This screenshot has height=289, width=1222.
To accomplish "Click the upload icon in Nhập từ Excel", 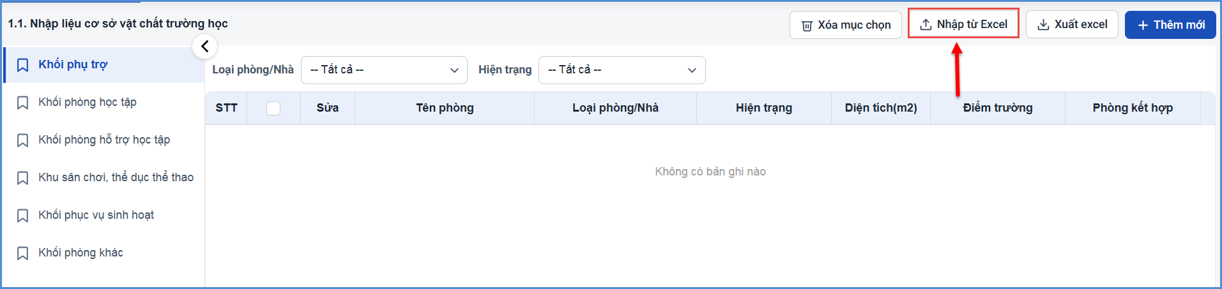I will click(926, 24).
